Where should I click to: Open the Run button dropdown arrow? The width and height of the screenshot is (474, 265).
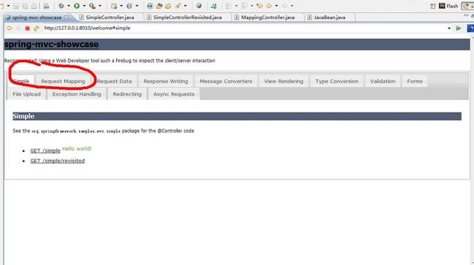(x=84, y=6)
